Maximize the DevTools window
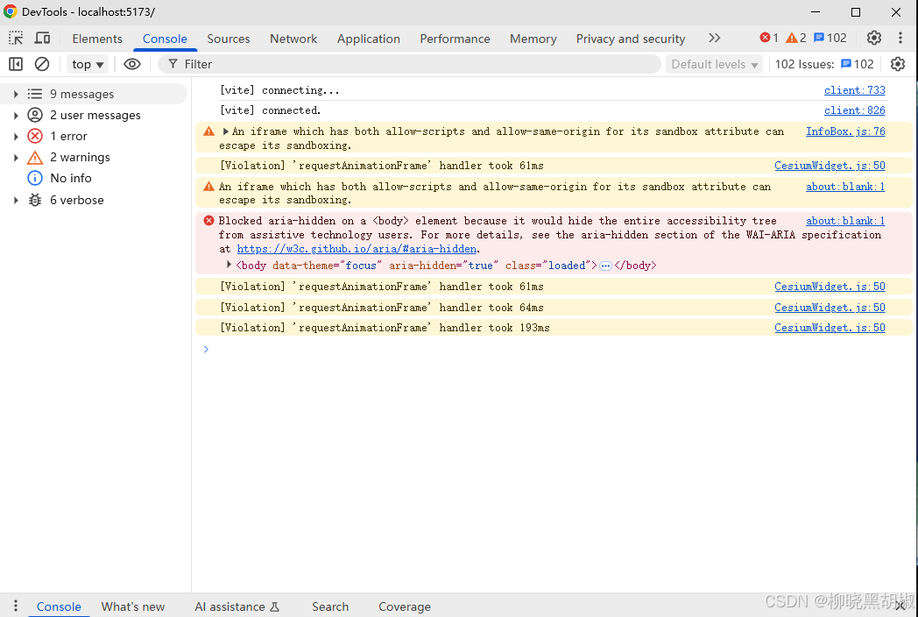The width and height of the screenshot is (918, 617). (855, 12)
